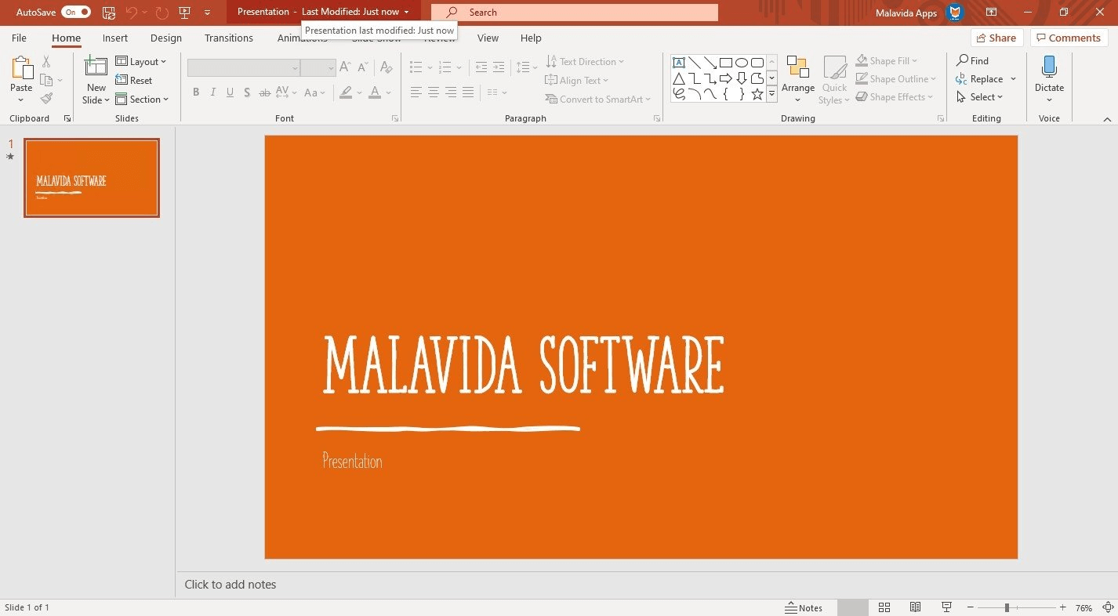Select slide 1 thumbnail

tap(92, 178)
